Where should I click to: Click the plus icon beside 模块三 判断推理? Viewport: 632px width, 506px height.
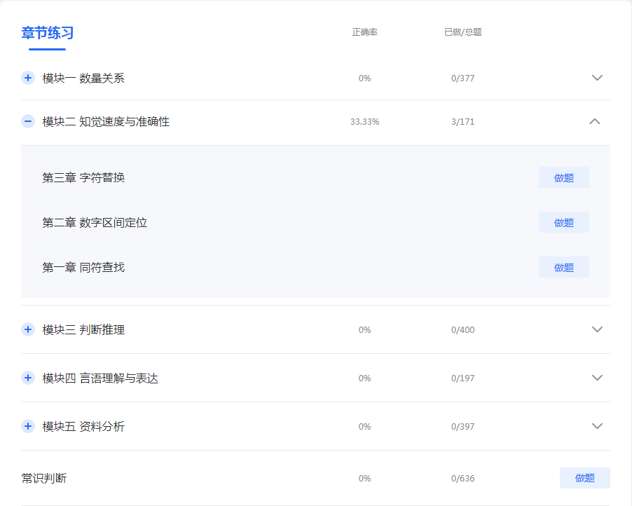point(28,329)
